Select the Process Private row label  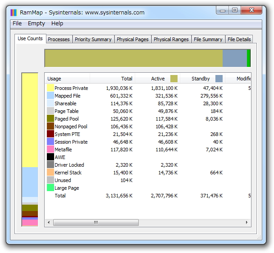click(x=71, y=88)
